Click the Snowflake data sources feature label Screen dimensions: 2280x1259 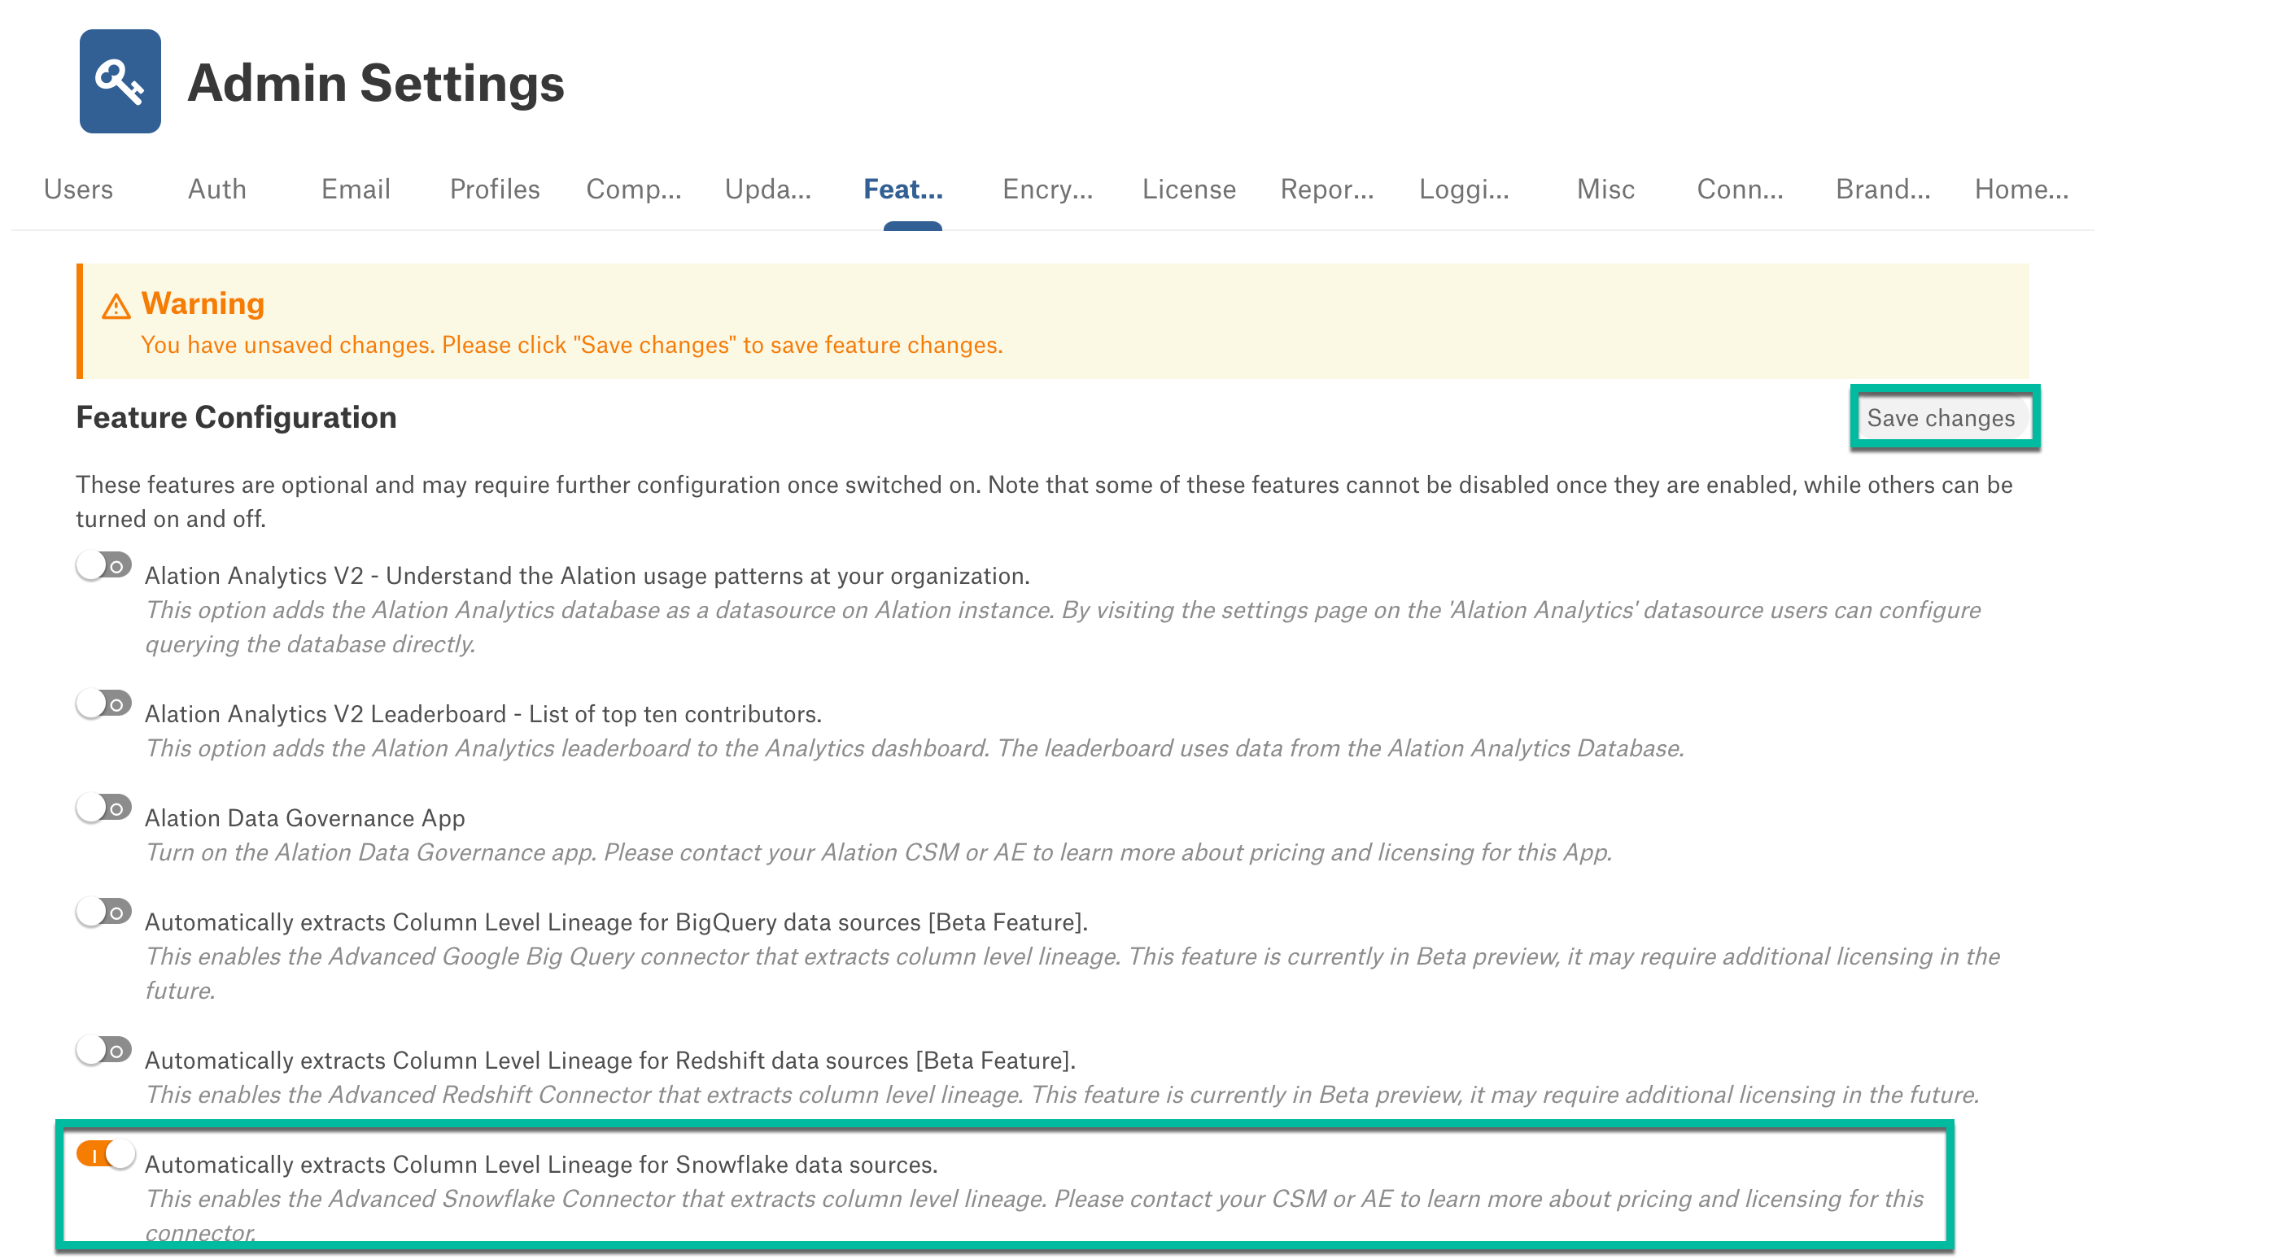[541, 1165]
